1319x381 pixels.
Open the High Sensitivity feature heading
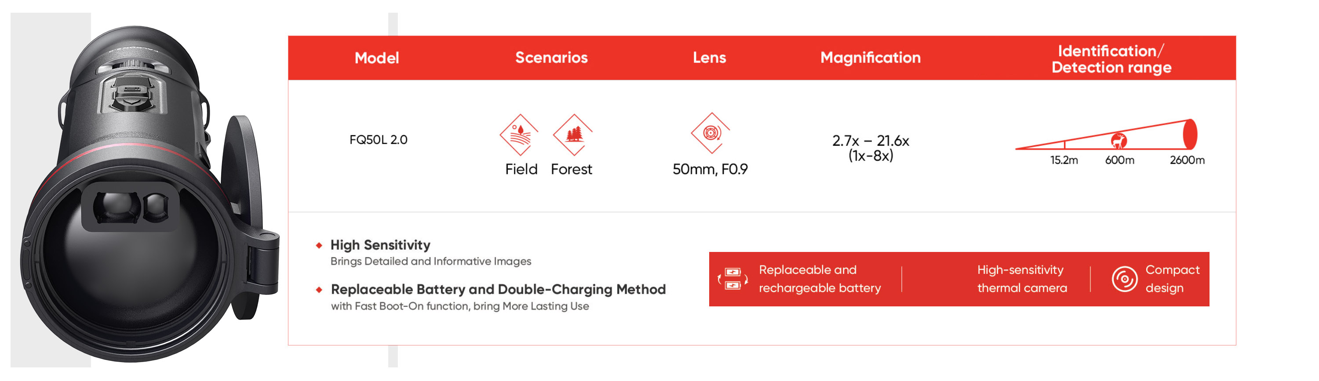click(x=380, y=245)
